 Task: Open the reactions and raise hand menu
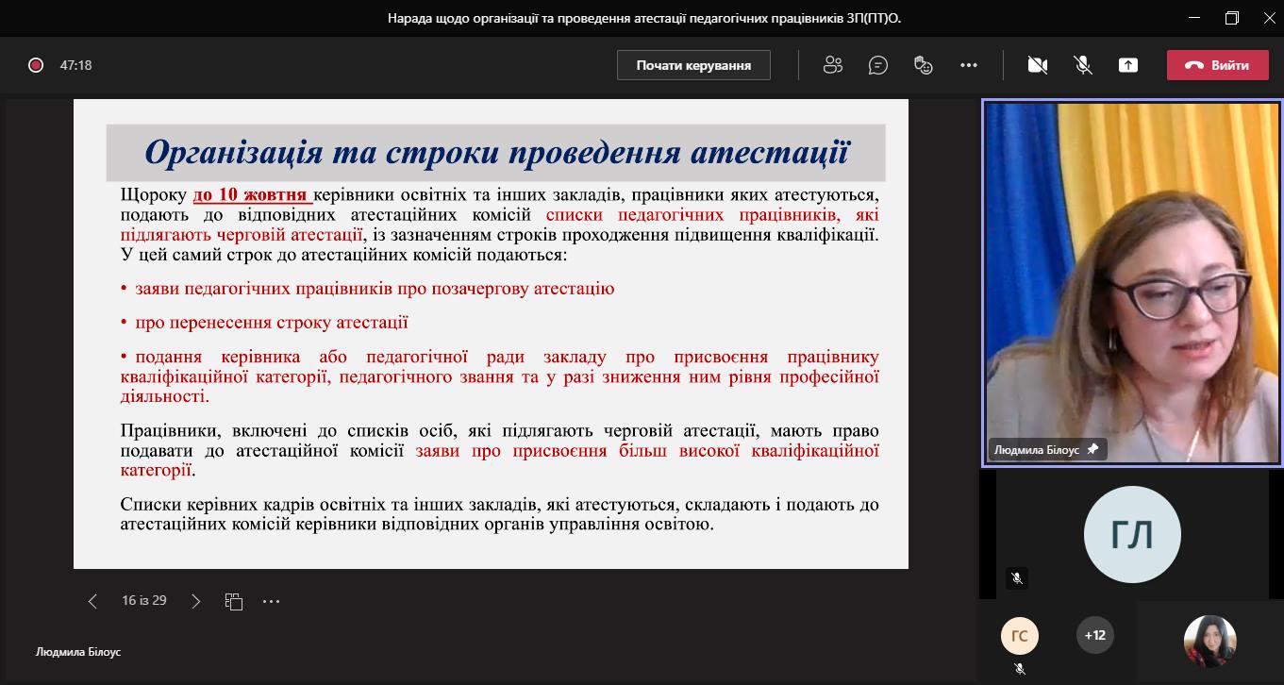(x=924, y=65)
